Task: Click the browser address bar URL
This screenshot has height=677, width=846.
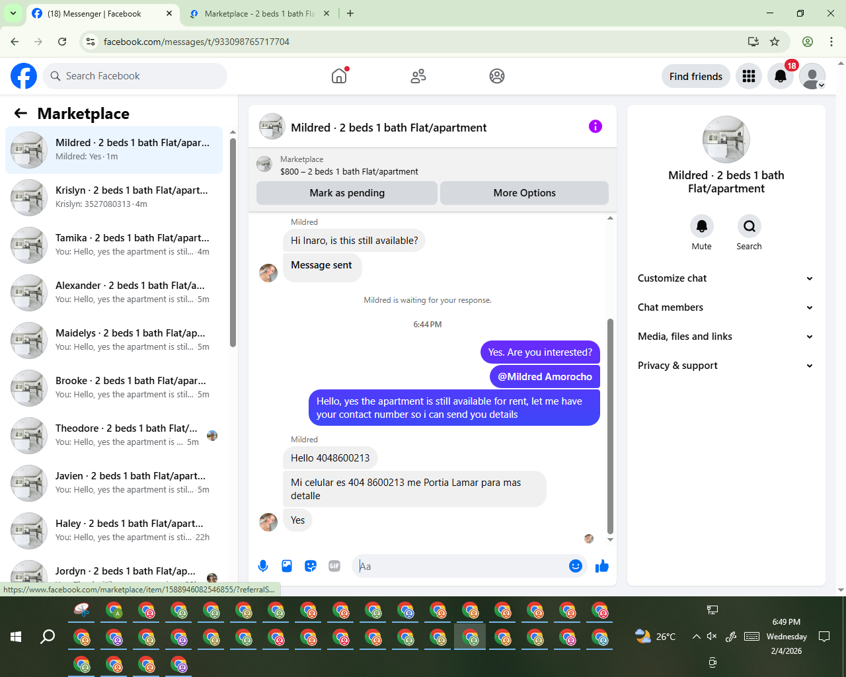Action: tap(196, 42)
